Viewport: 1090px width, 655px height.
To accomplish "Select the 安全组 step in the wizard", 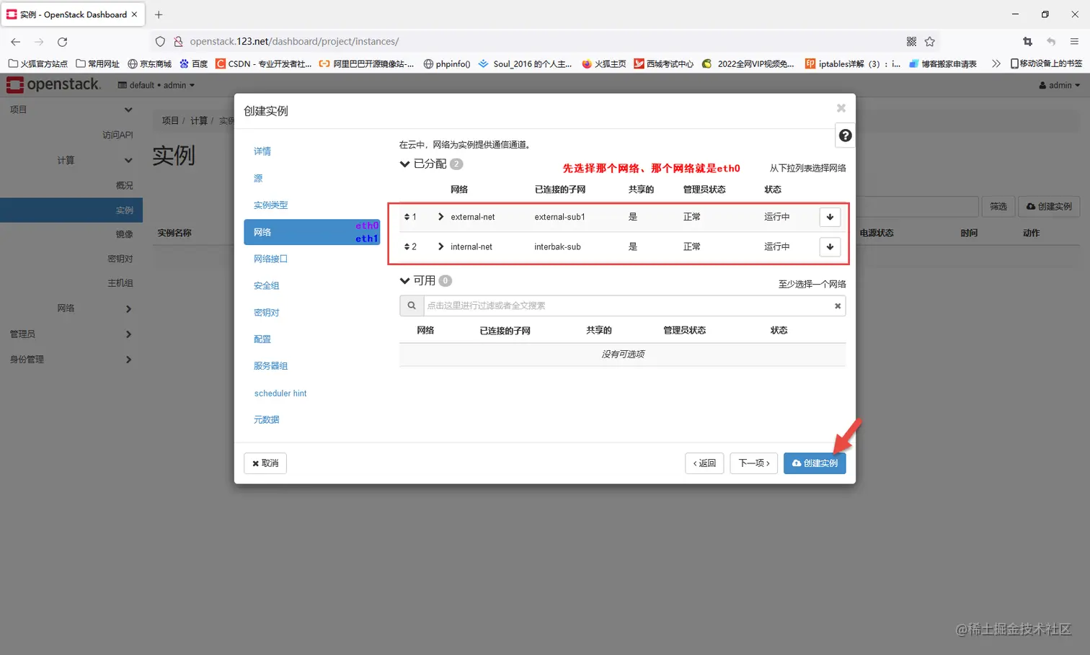I will [x=266, y=285].
